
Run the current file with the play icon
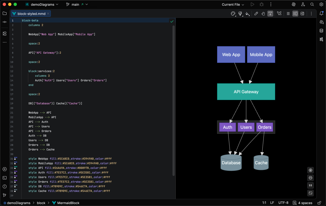[251, 4]
